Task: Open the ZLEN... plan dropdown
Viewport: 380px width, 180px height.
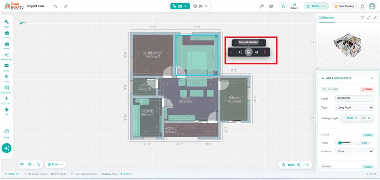Action: click(316, 6)
